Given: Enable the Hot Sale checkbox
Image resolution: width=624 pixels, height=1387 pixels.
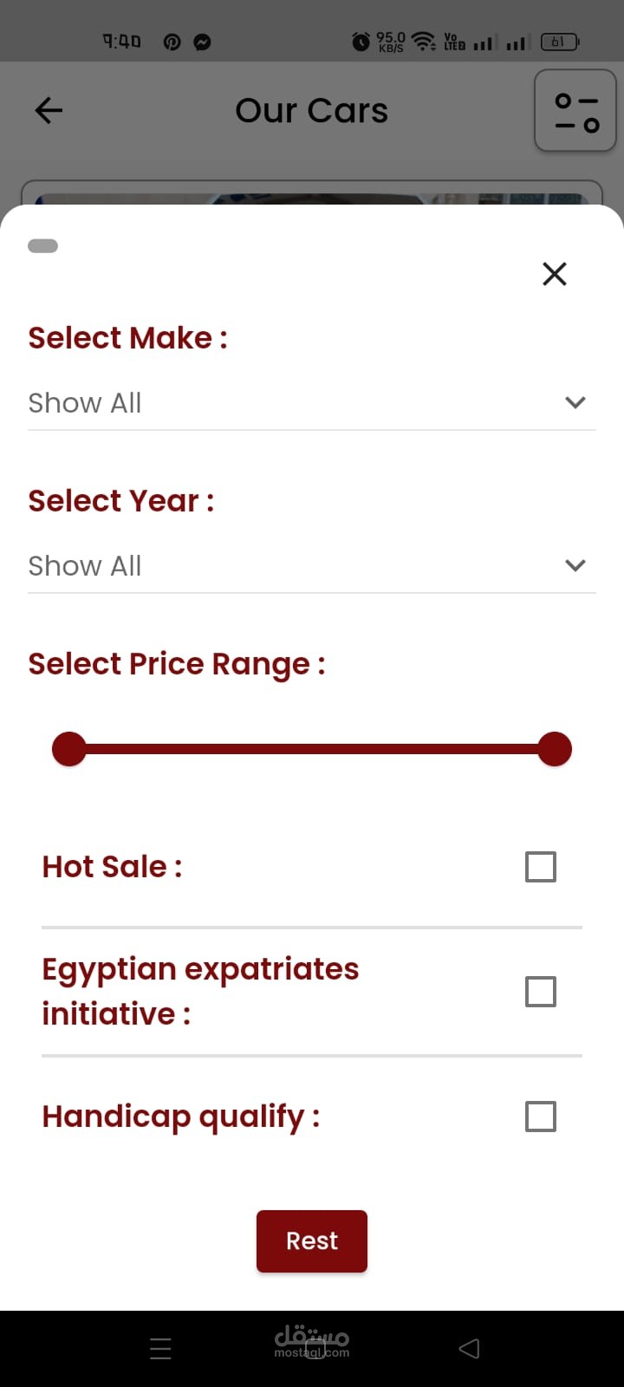Looking at the screenshot, I should point(541,867).
